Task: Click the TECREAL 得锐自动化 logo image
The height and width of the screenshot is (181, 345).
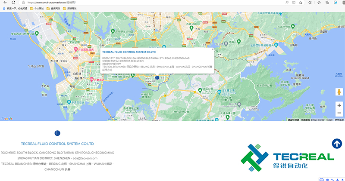Action: (x=287, y=158)
